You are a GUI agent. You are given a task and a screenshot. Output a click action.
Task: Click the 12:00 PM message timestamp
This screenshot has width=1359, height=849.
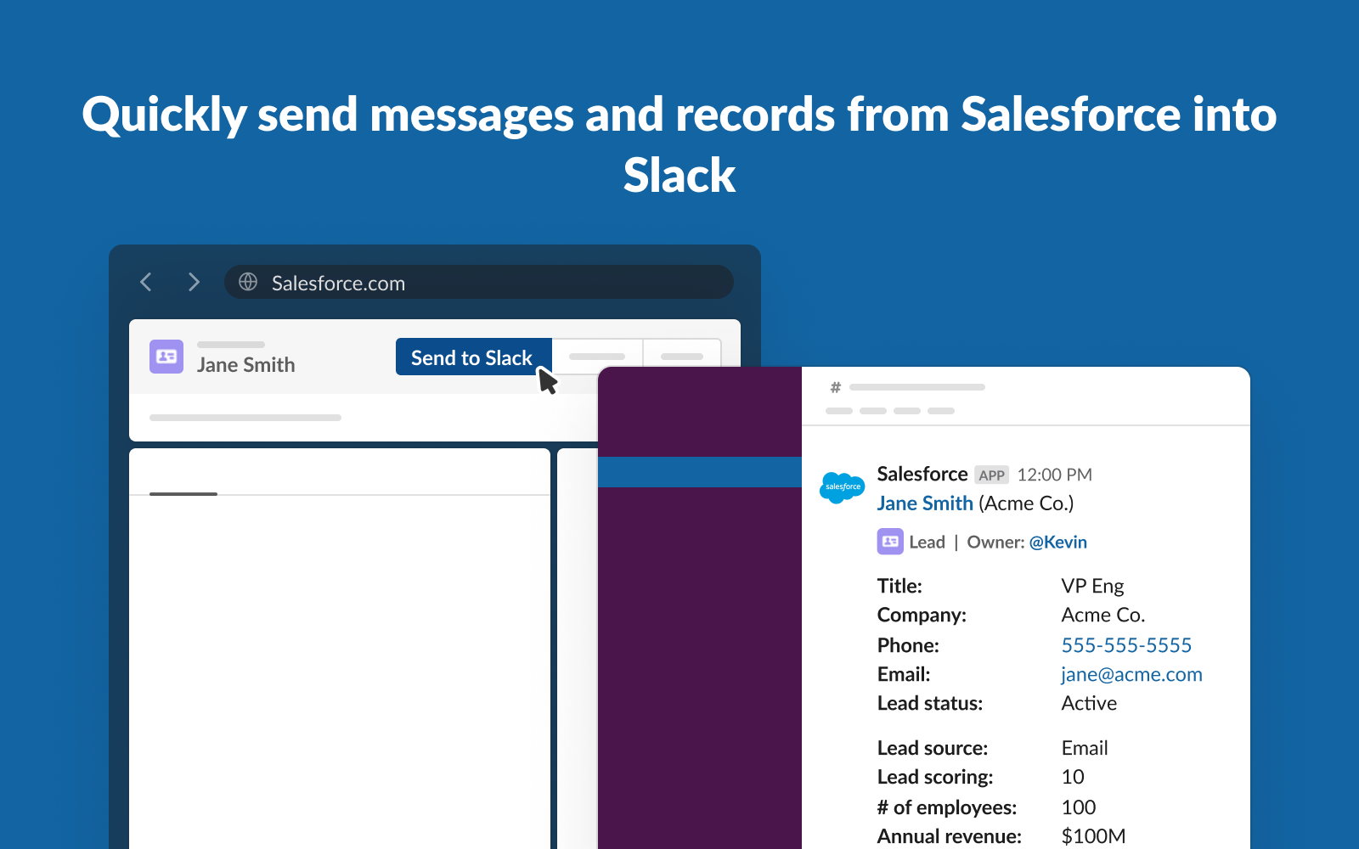1055,475
